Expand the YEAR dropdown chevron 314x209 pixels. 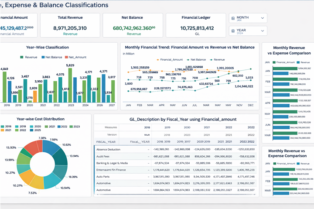point(263,31)
